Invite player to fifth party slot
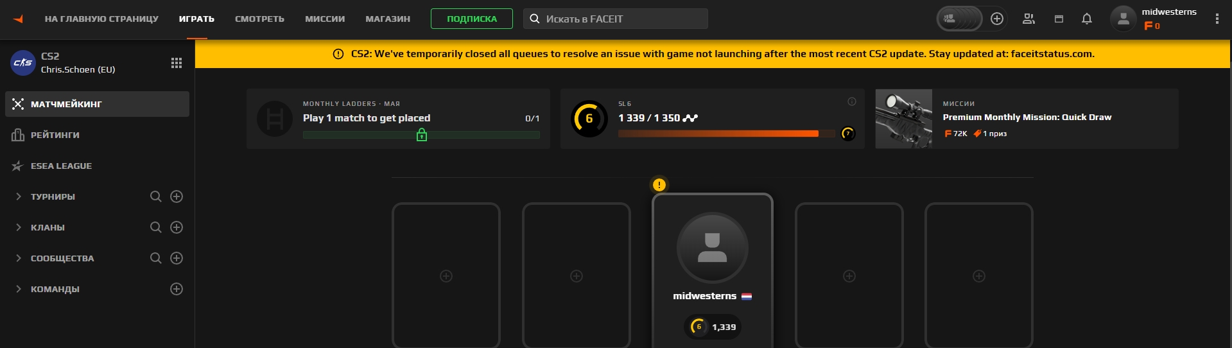The image size is (1232, 348). click(979, 276)
